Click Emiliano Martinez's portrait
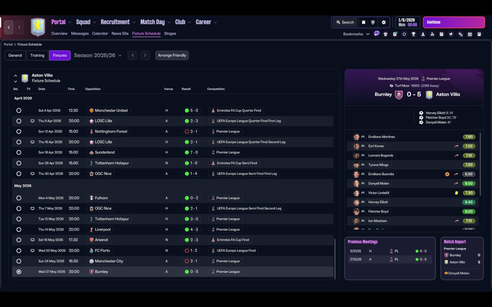The height and width of the screenshot is (307, 492). pos(356,137)
